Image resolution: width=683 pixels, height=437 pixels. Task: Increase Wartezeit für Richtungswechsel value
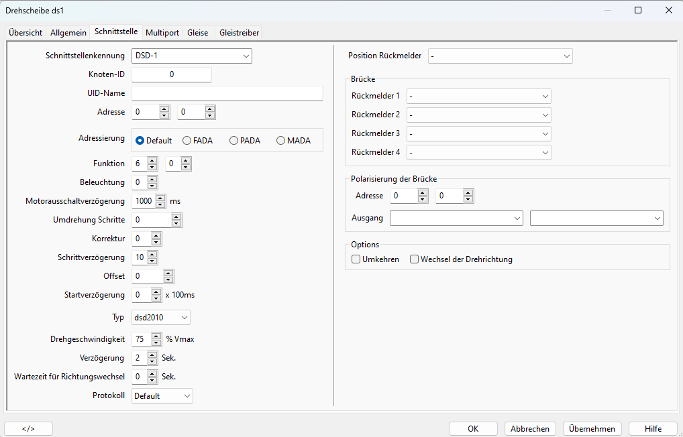coord(152,373)
